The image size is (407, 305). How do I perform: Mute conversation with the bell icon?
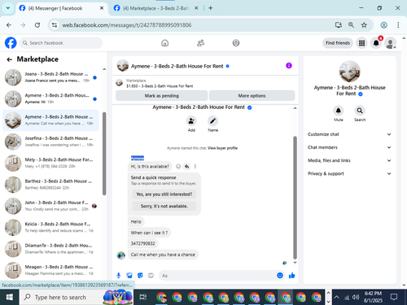tap(339, 111)
